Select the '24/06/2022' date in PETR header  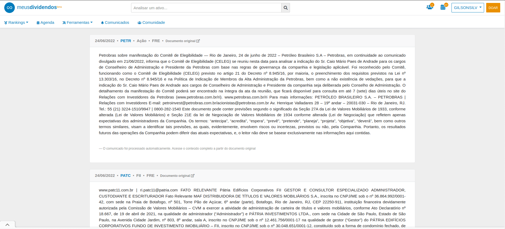[x=105, y=41]
